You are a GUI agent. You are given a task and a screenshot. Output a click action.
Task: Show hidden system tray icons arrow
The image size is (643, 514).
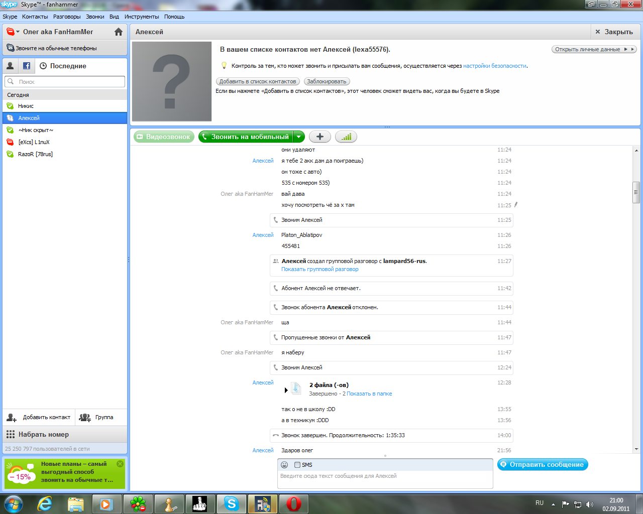pyautogui.click(x=553, y=504)
